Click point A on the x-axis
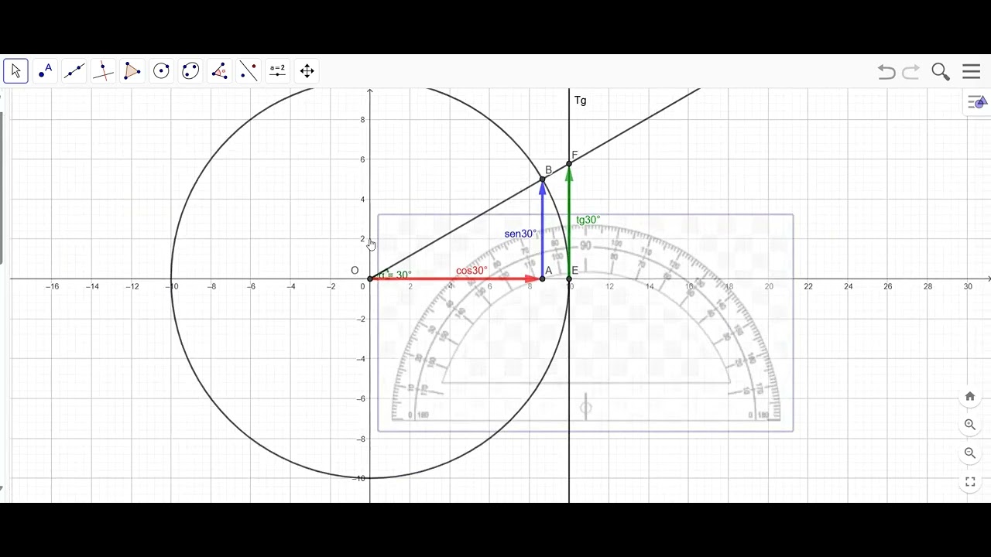This screenshot has height=557, width=991. point(542,278)
